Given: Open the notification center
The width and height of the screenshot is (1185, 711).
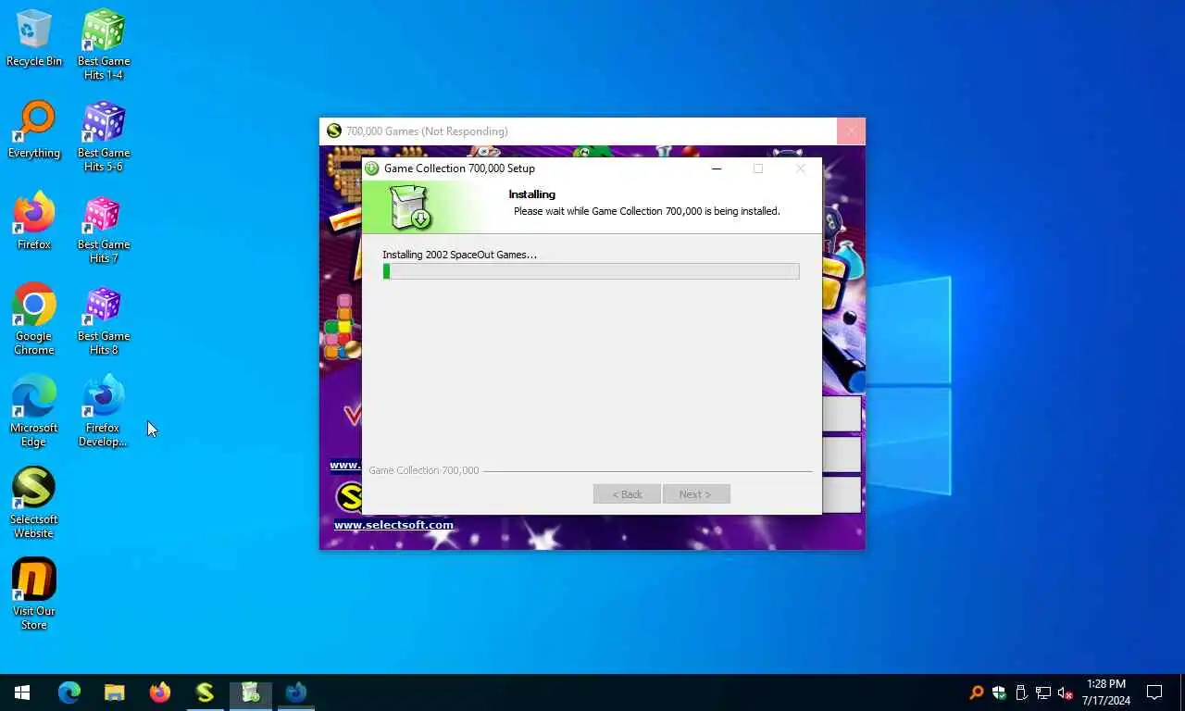Looking at the screenshot, I should (1154, 692).
